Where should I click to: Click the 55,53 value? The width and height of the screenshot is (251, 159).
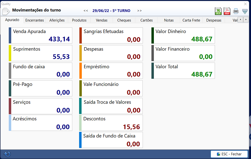pos(61,57)
